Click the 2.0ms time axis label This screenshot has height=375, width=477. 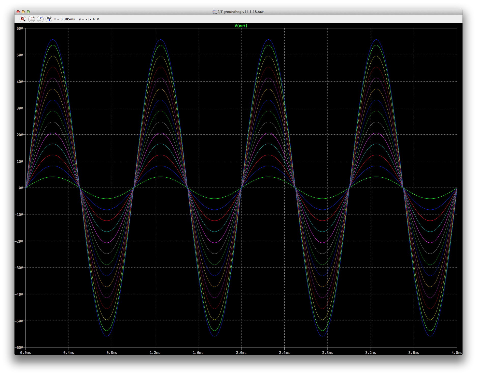(x=241, y=353)
